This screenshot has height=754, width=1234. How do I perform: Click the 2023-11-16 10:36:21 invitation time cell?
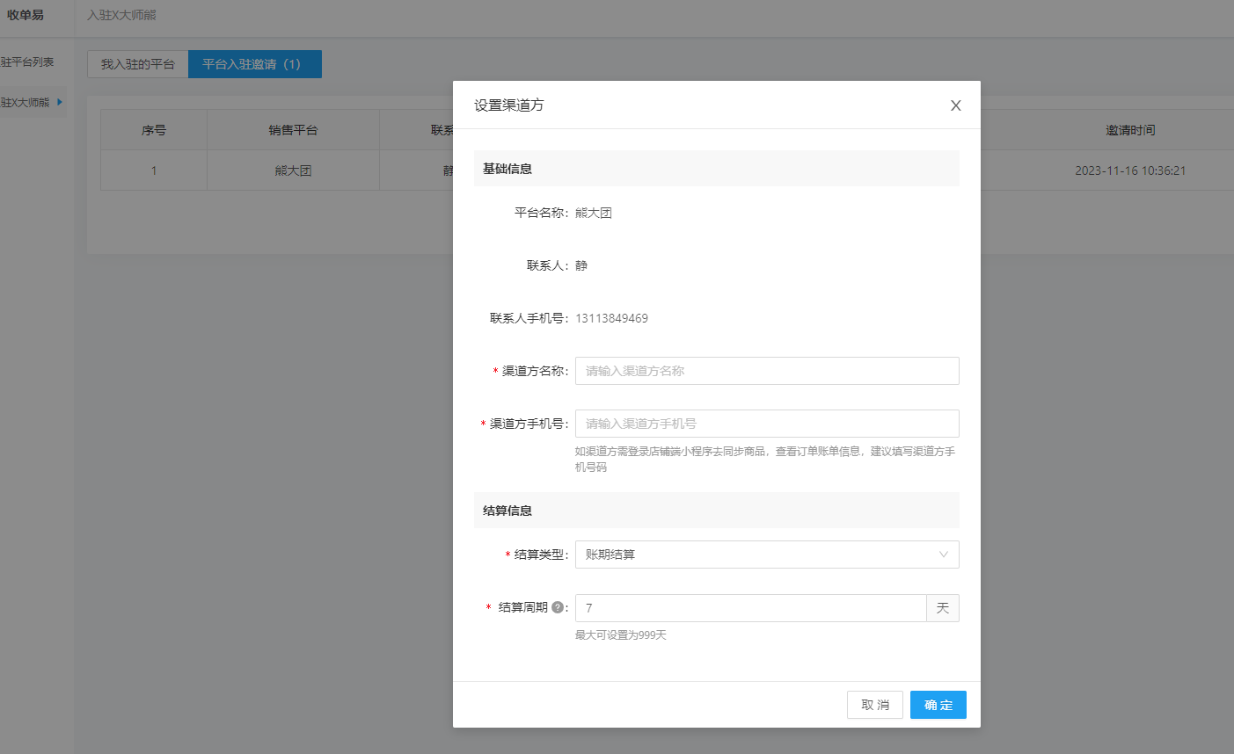pyautogui.click(x=1130, y=170)
